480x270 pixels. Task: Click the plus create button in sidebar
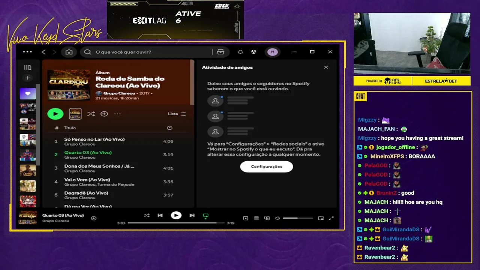[28, 78]
